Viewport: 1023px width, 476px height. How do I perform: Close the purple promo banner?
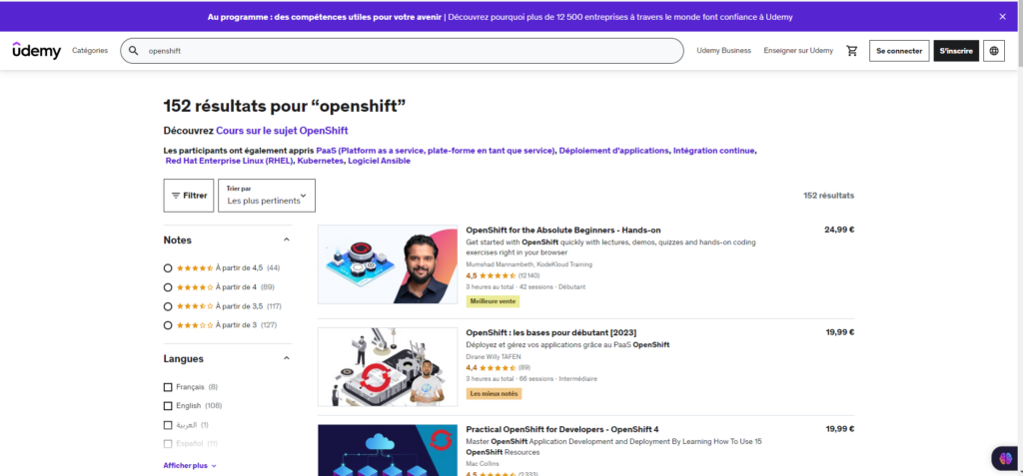(x=1002, y=17)
